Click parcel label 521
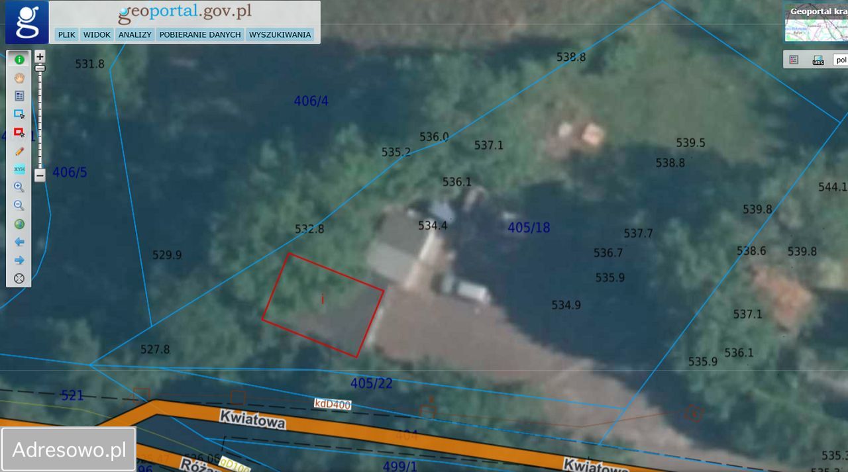848x472 pixels. (x=72, y=395)
